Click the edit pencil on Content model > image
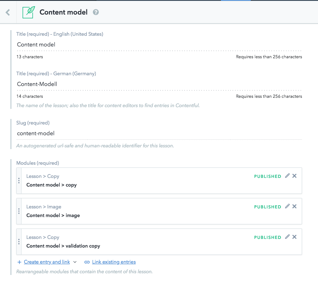This screenshot has width=318, height=293. pyautogui.click(x=287, y=206)
